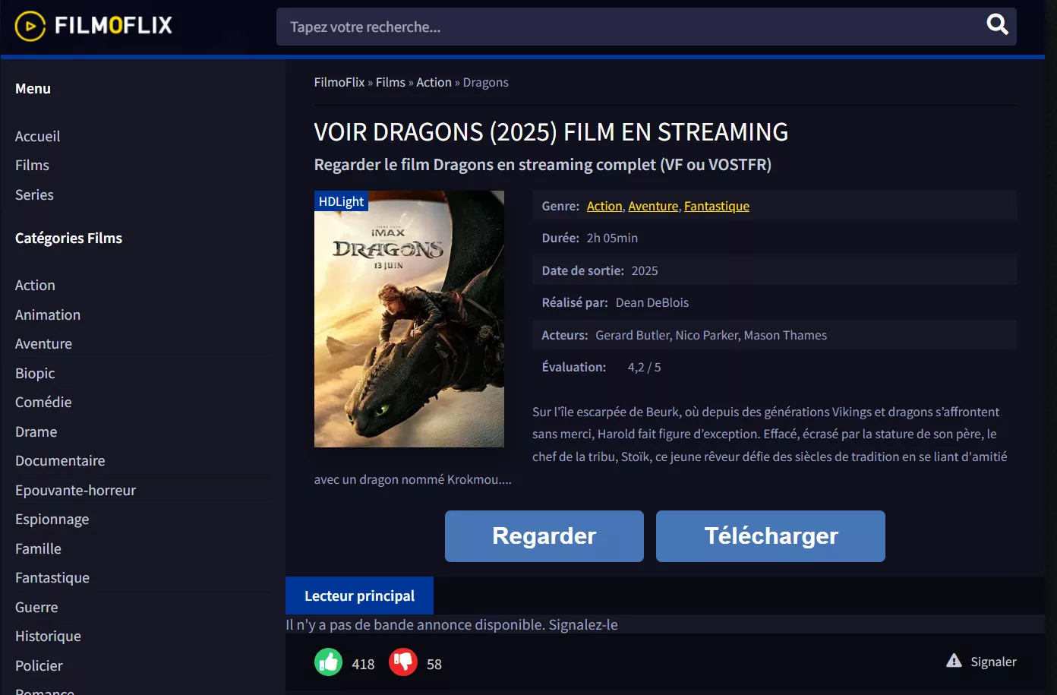Image resolution: width=1057 pixels, height=695 pixels.
Task: Open the Fantastique genre link
Action: coord(716,206)
